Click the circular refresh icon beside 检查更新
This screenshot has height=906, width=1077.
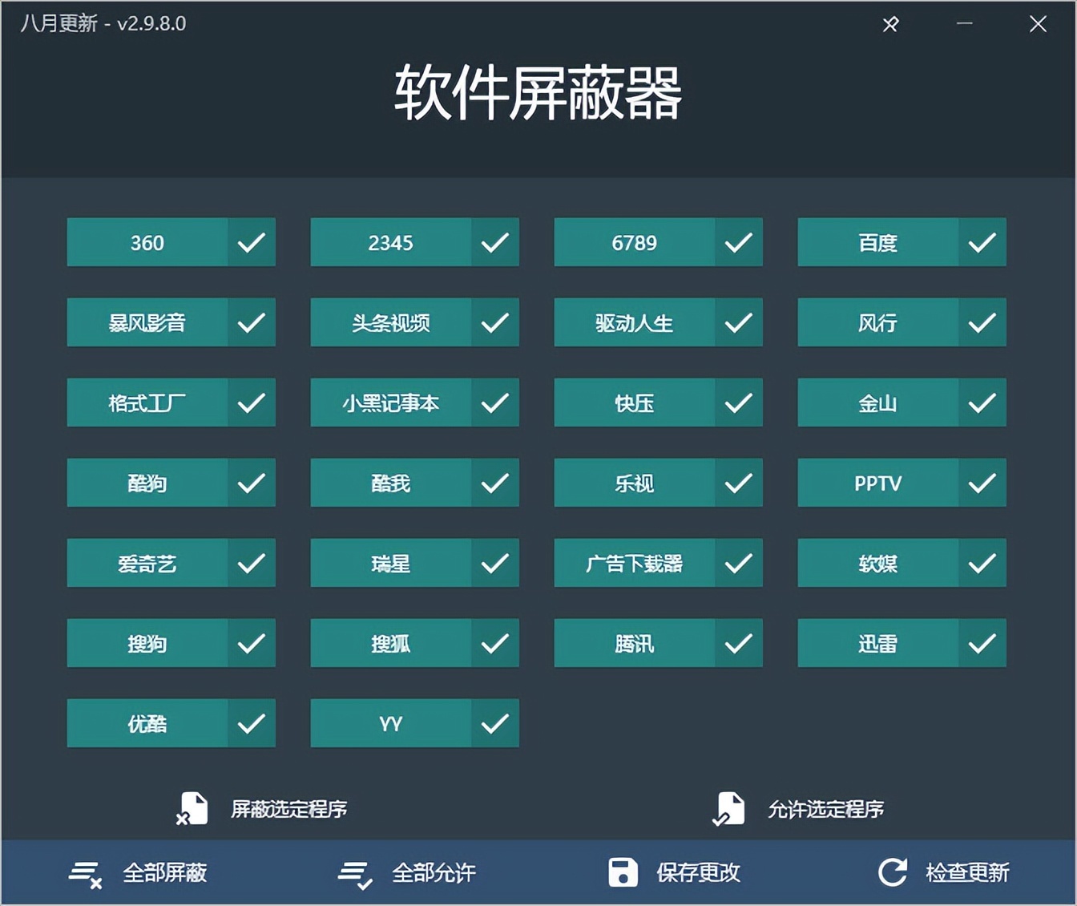(893, 872)
